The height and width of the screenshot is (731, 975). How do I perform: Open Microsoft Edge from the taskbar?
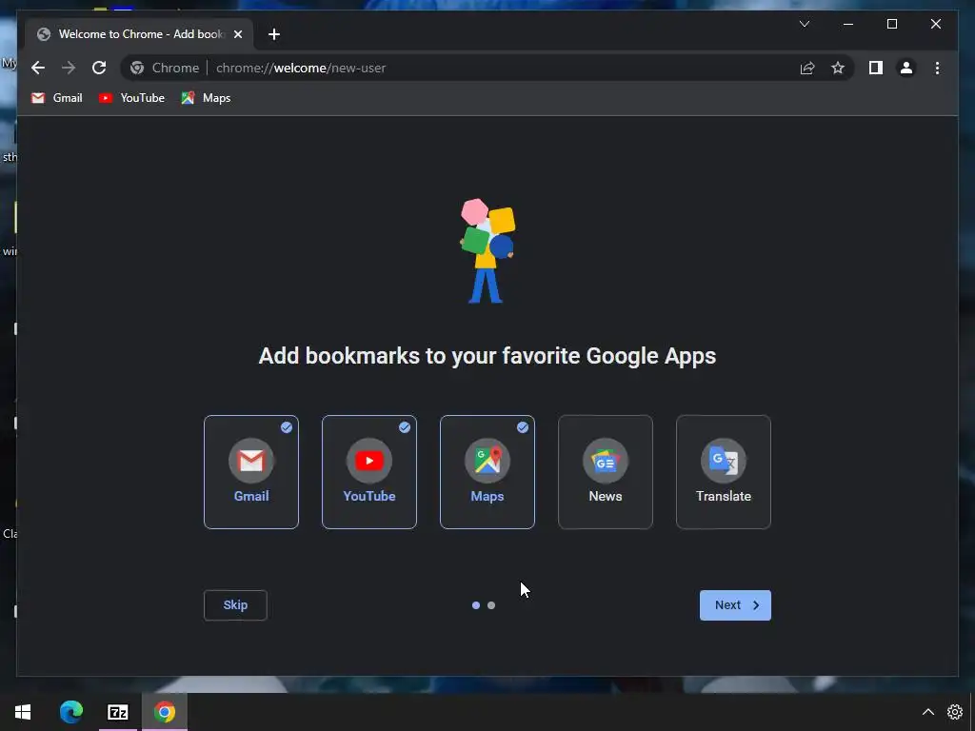pyautogui.click(x=70, y=712)
